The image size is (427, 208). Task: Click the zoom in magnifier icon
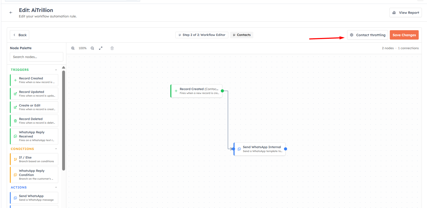[73, 48]
